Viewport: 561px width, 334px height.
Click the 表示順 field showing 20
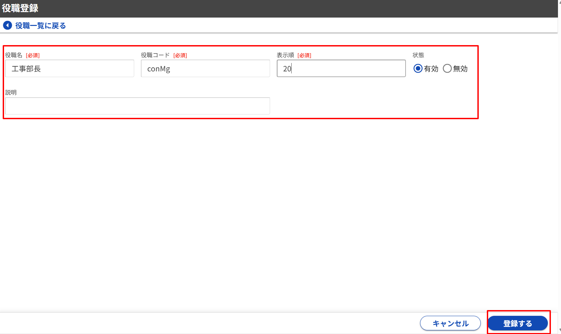(x=341, y=69)
